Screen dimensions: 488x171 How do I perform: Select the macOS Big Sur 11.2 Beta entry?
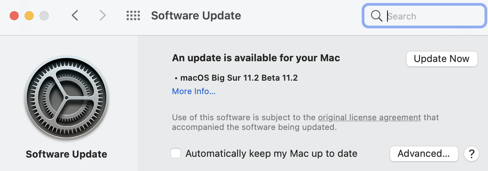tap(238, 78)
